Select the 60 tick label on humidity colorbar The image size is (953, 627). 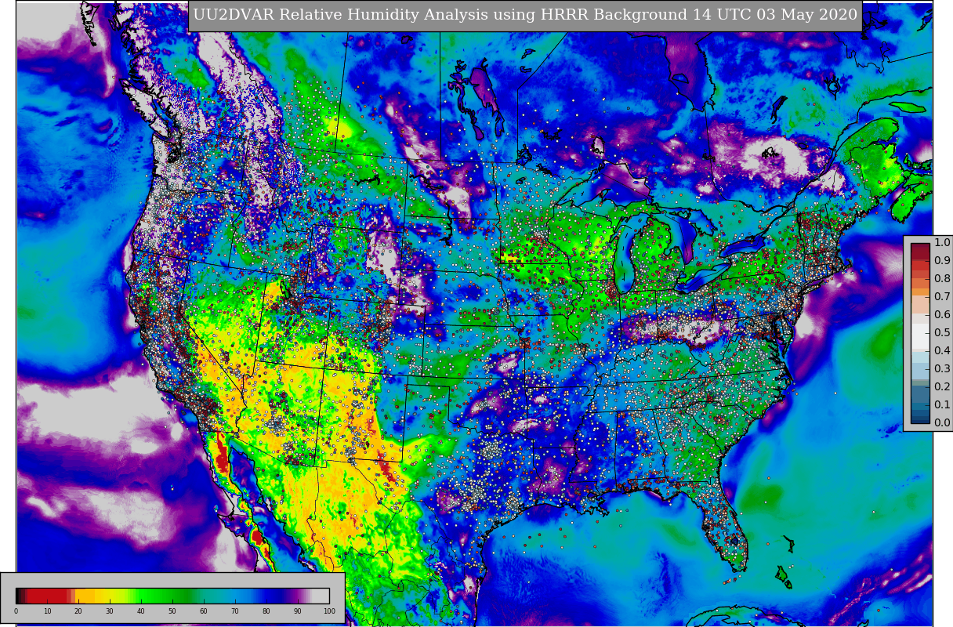coord(204,611)
